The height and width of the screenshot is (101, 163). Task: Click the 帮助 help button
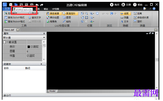coord(138,5)
